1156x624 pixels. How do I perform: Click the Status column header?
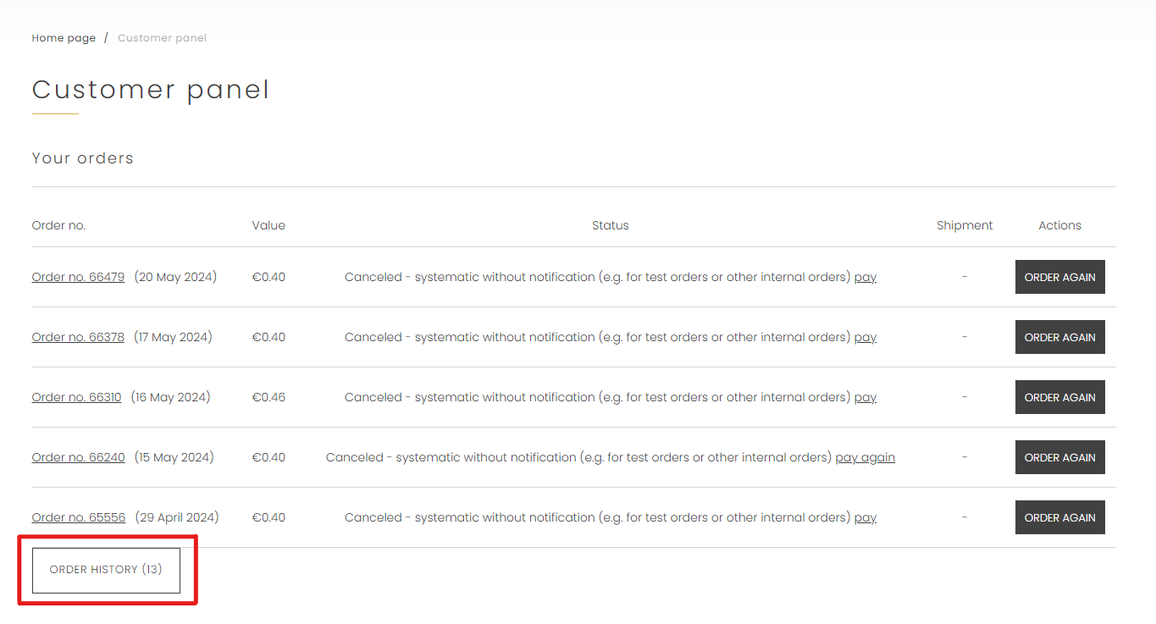[610, 225]
